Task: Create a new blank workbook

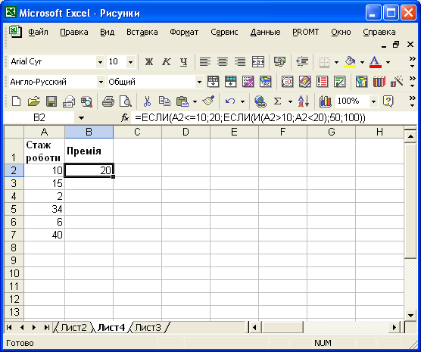Action: pyautogui.click(x=17, y=101)
